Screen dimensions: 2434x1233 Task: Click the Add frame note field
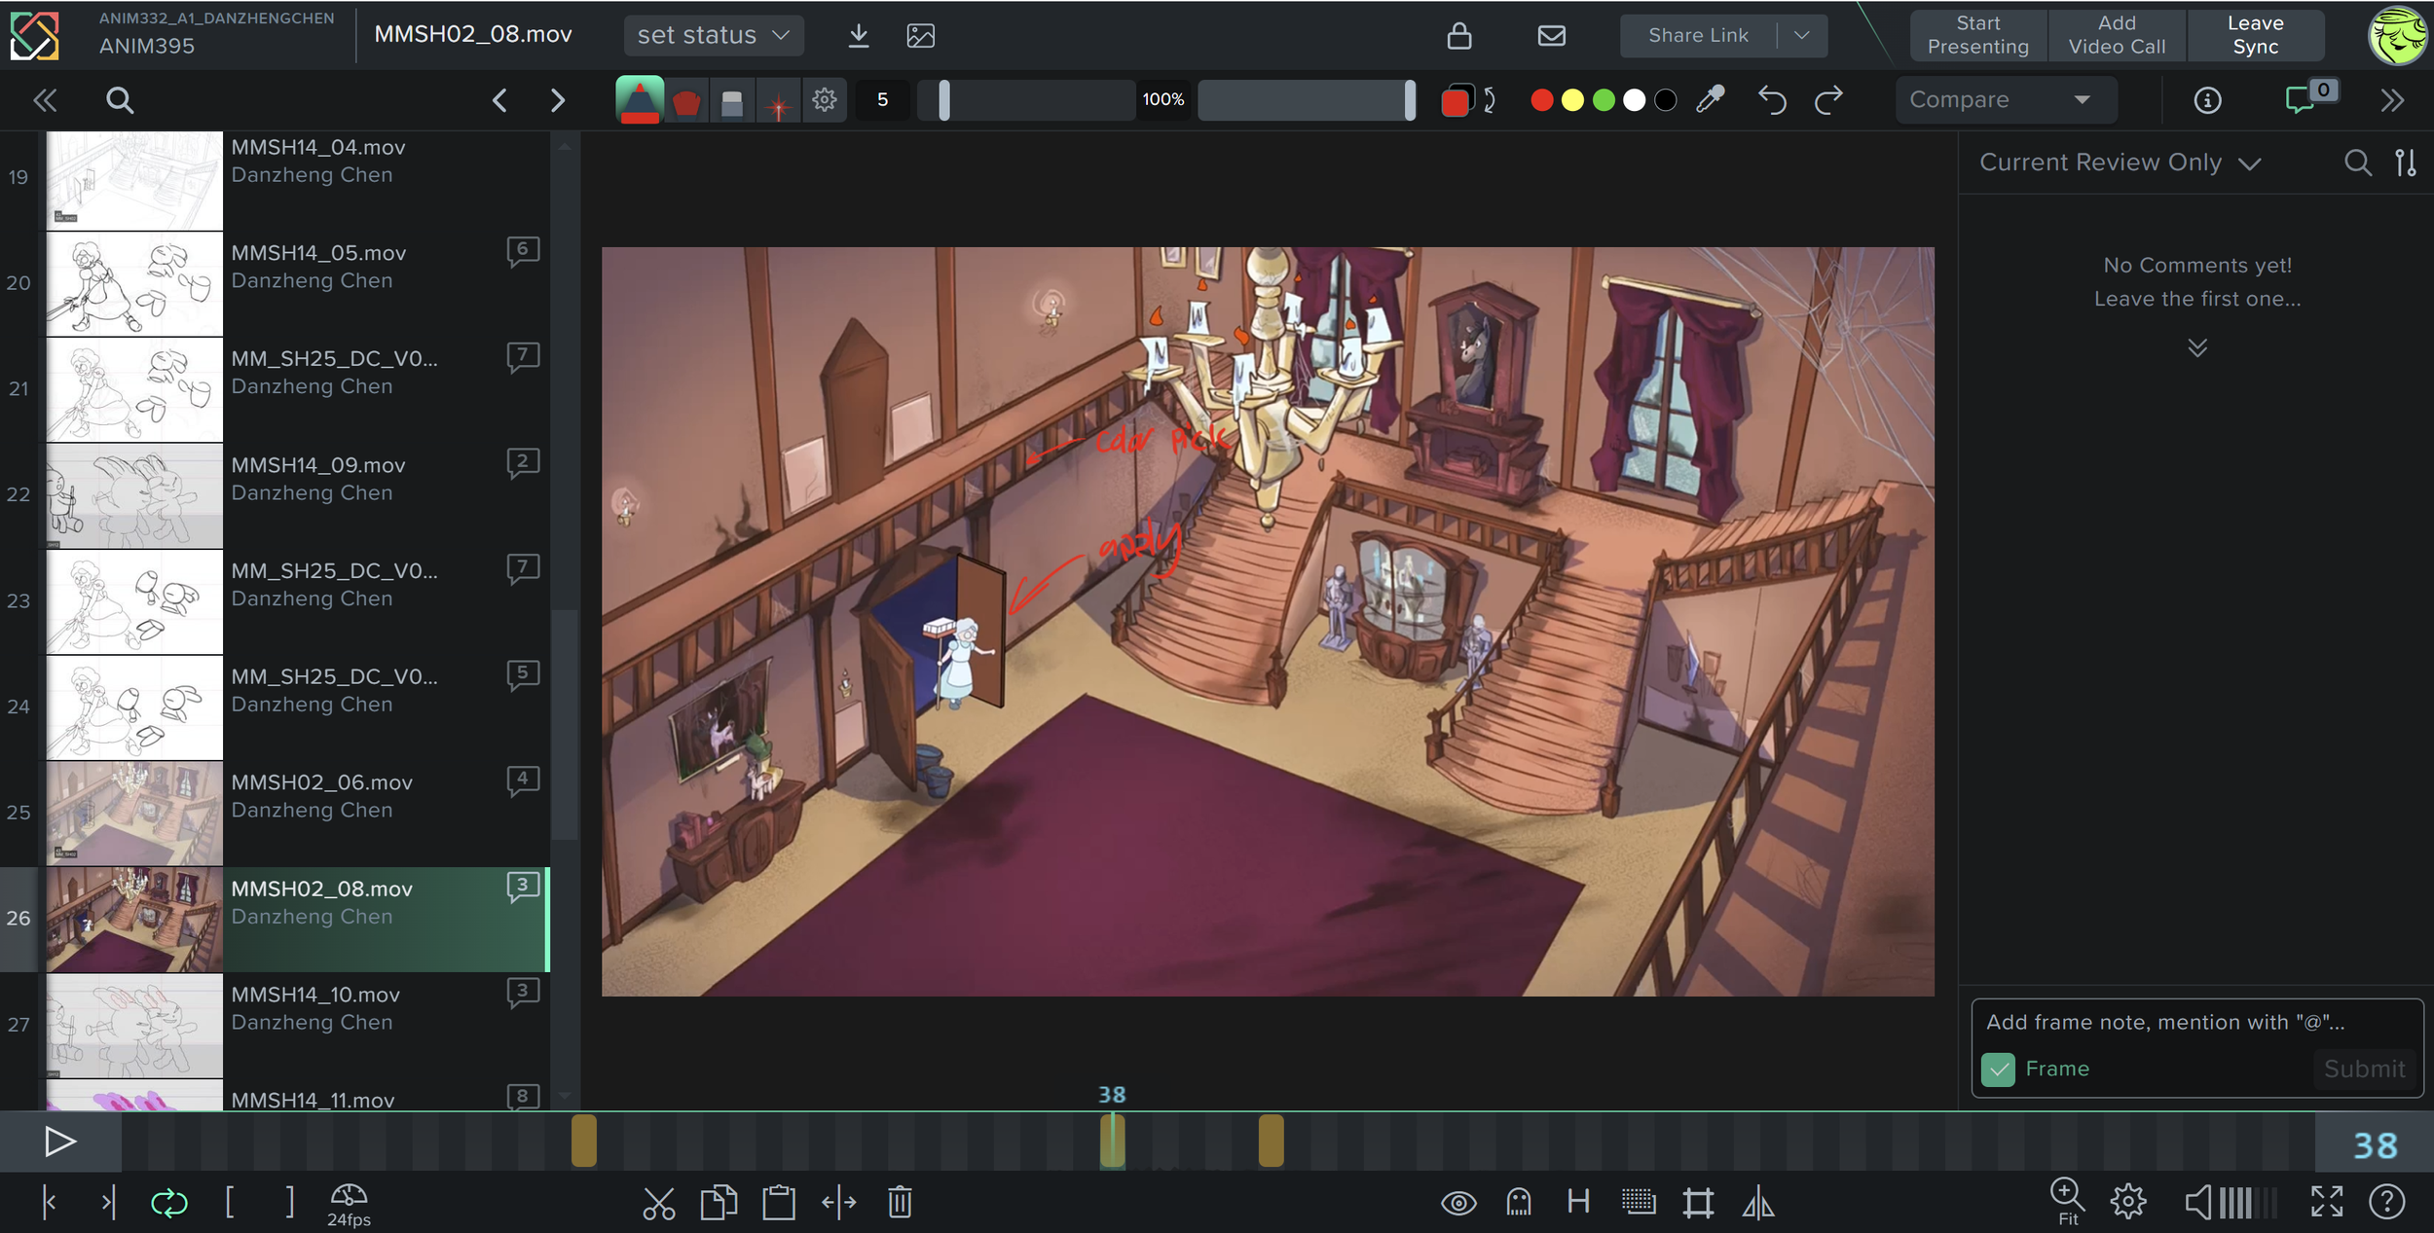(2196, 1023)
